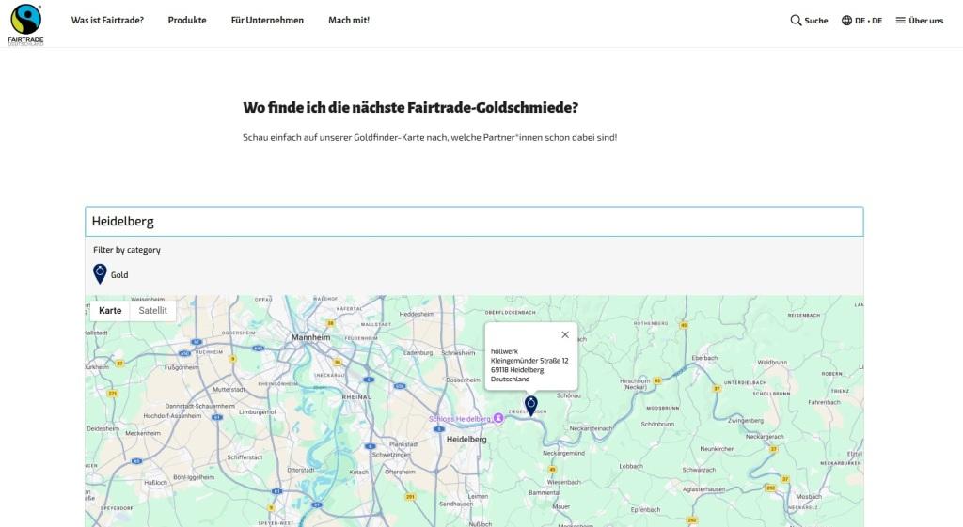
Task: Click the 'höllwerk' name in popup
Action: point(504,351)
